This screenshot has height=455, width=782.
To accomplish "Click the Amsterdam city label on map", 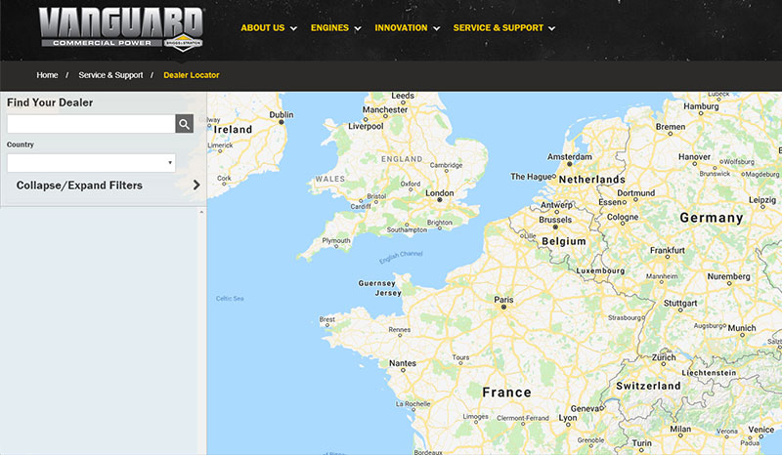I will 570,156.
